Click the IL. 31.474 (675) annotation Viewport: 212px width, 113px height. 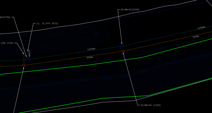coord(47,24)
